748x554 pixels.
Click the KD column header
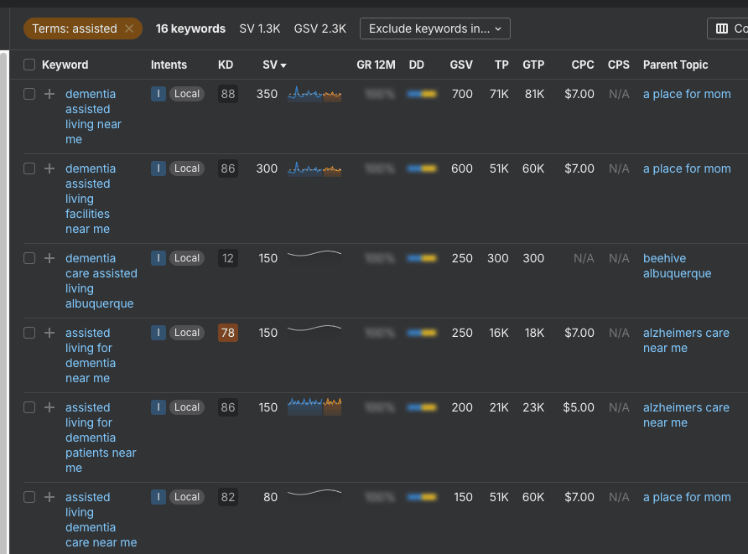(226, 65)
